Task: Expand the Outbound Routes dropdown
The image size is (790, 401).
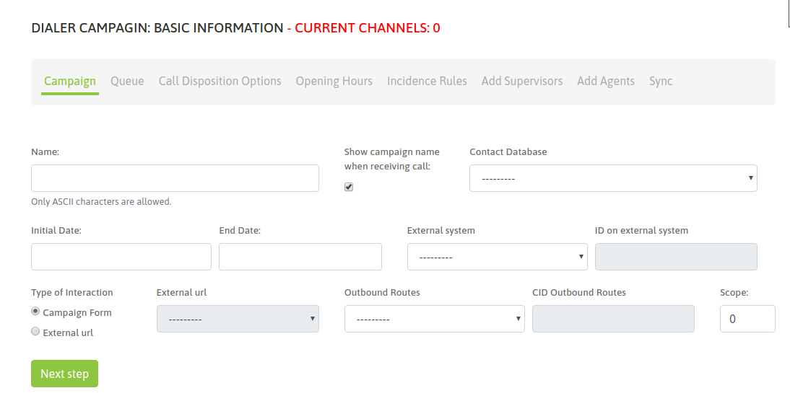Action: point(434,319)
